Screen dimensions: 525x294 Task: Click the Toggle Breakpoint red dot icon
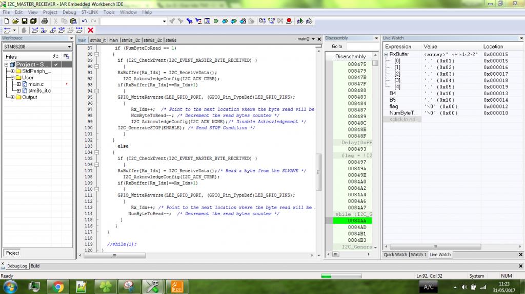[289, 21]
